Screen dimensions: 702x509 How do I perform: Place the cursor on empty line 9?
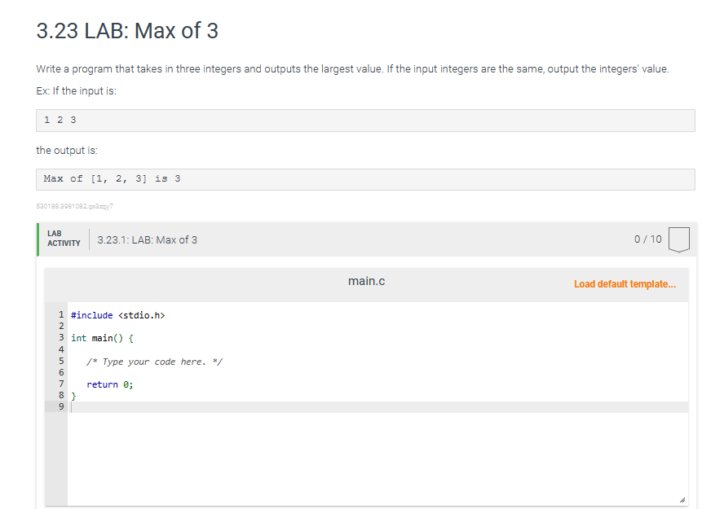click(x=122, y=406)
